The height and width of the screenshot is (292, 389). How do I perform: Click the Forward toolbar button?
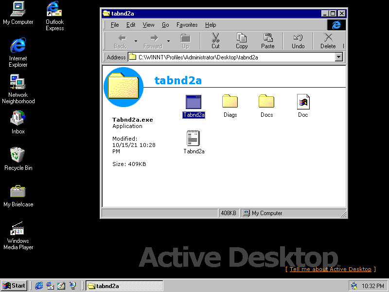(153, 41)
